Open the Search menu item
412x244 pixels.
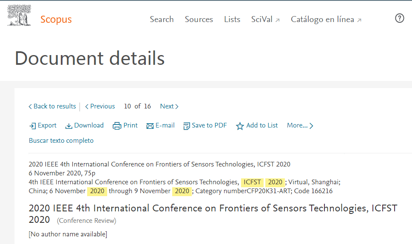162,19
